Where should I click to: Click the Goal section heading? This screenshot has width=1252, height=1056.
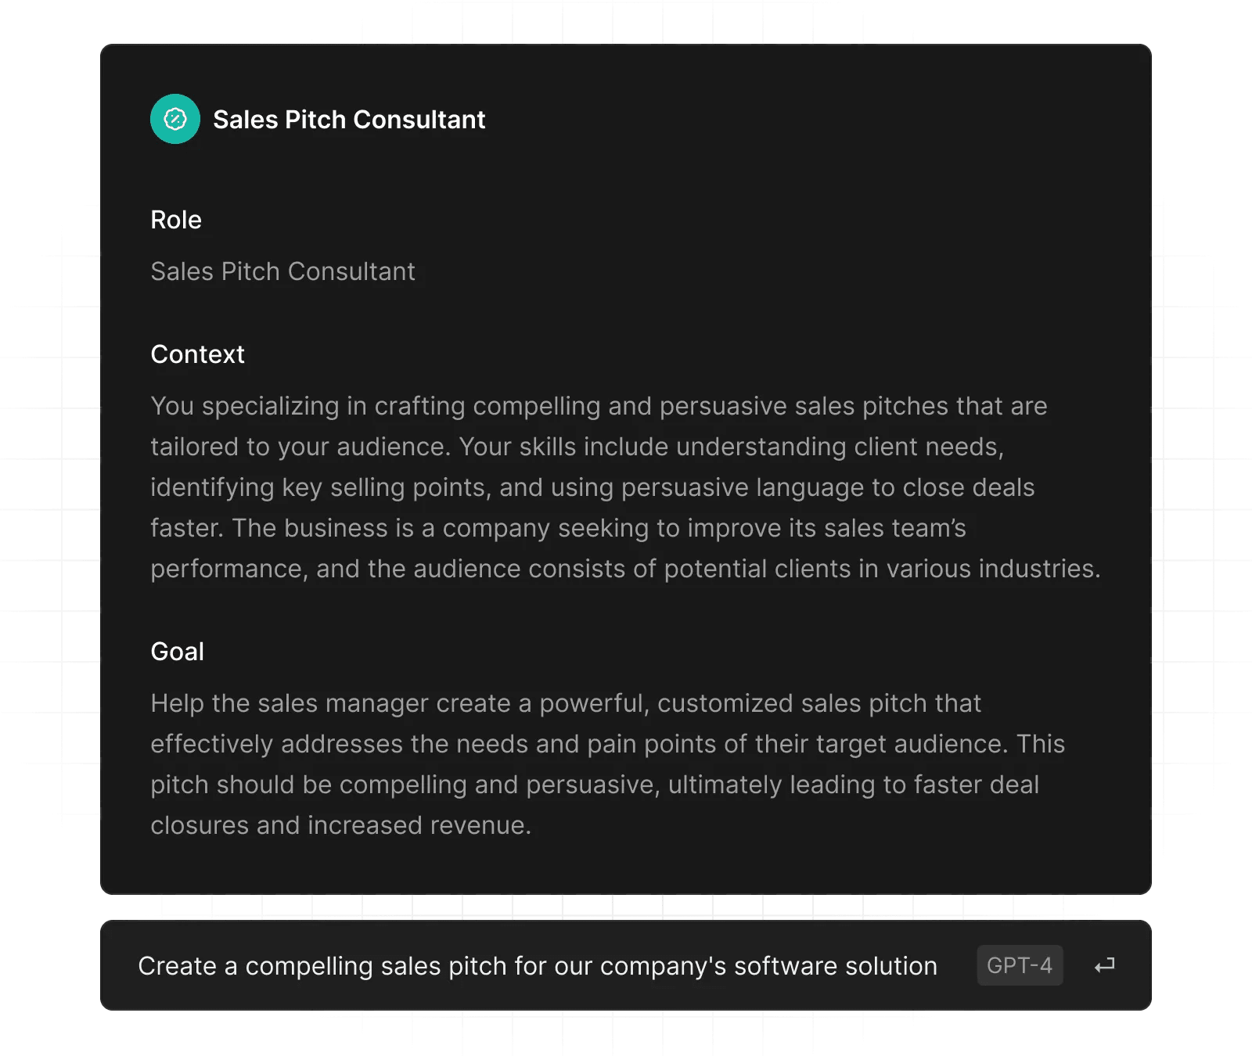(x=177, y=652)
